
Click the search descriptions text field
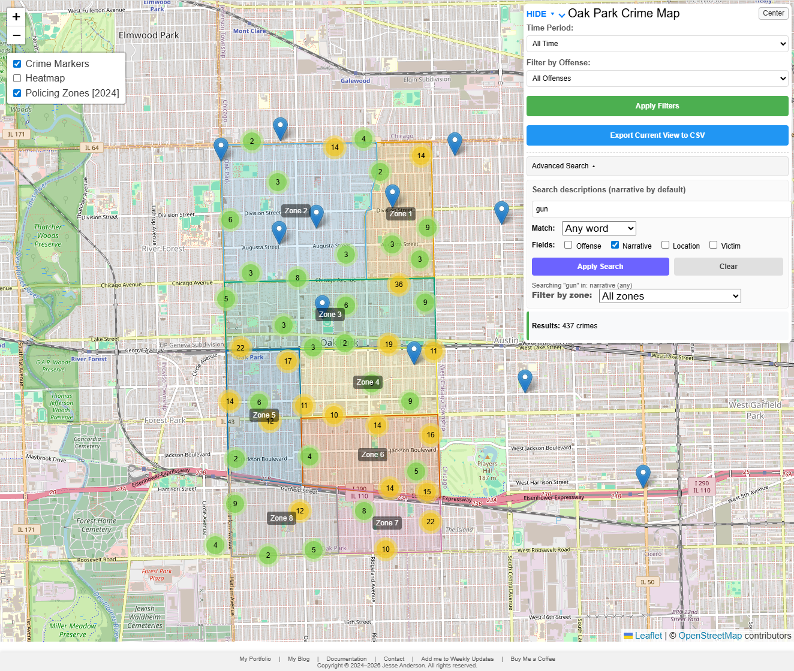(x=660, y=209)
